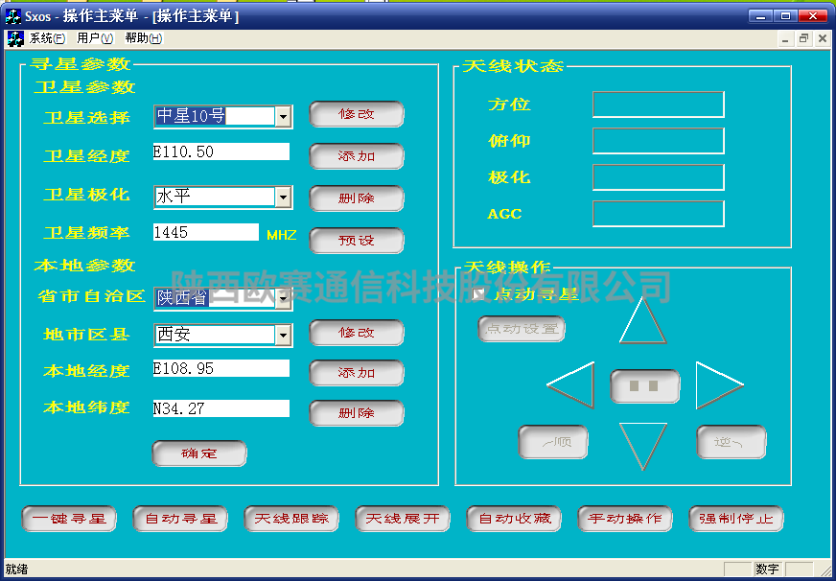The width and height of the screenshot is (836, 581).
Task: Enable the 点动寻星 checkbox
Action: [479, 294]
